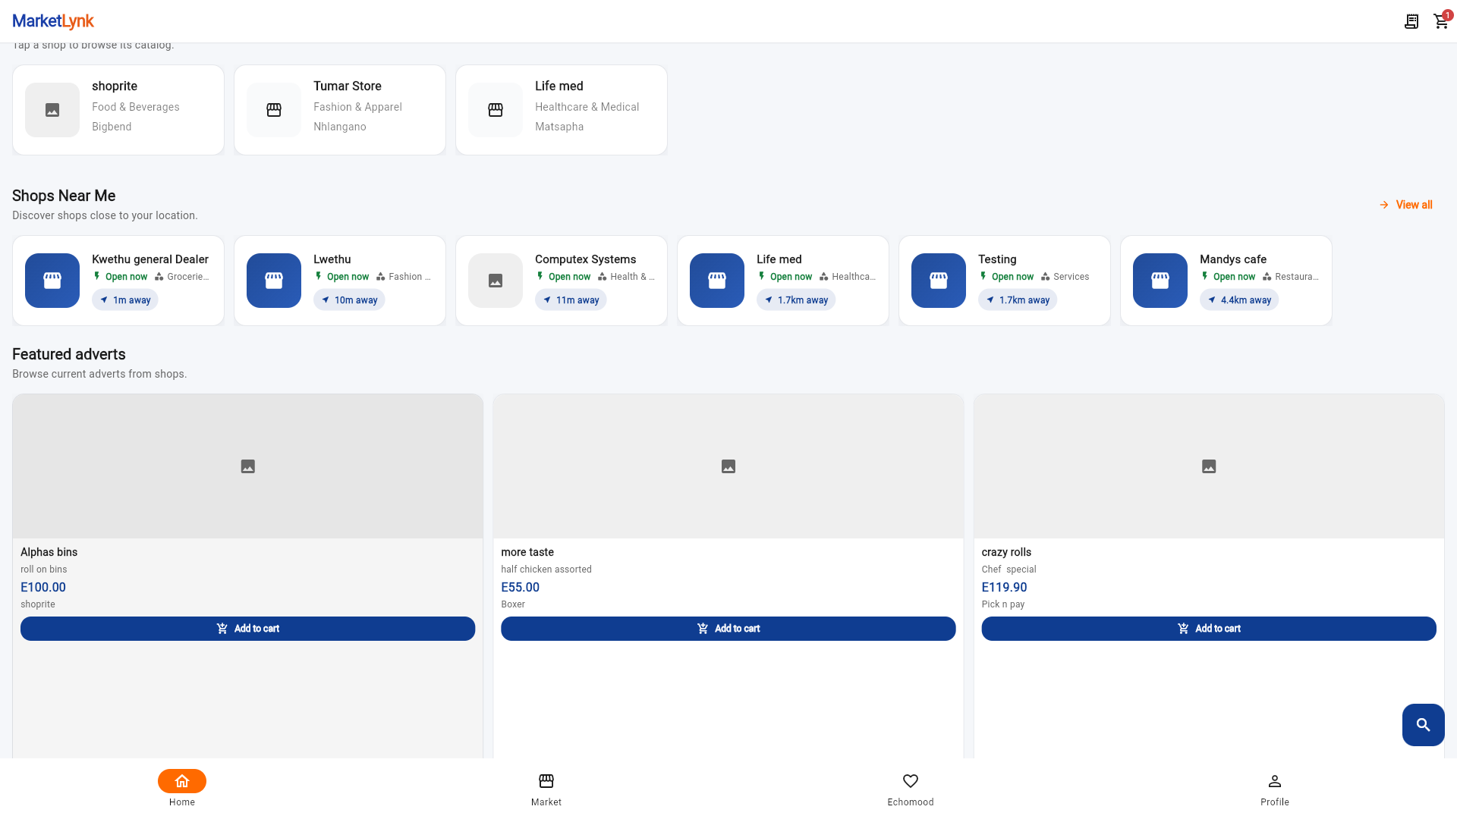Image resolution: width=1457 pixels, height=819 pixels.
Task: Click Food & Beverages category text
Action: click(x=136, y=107)
